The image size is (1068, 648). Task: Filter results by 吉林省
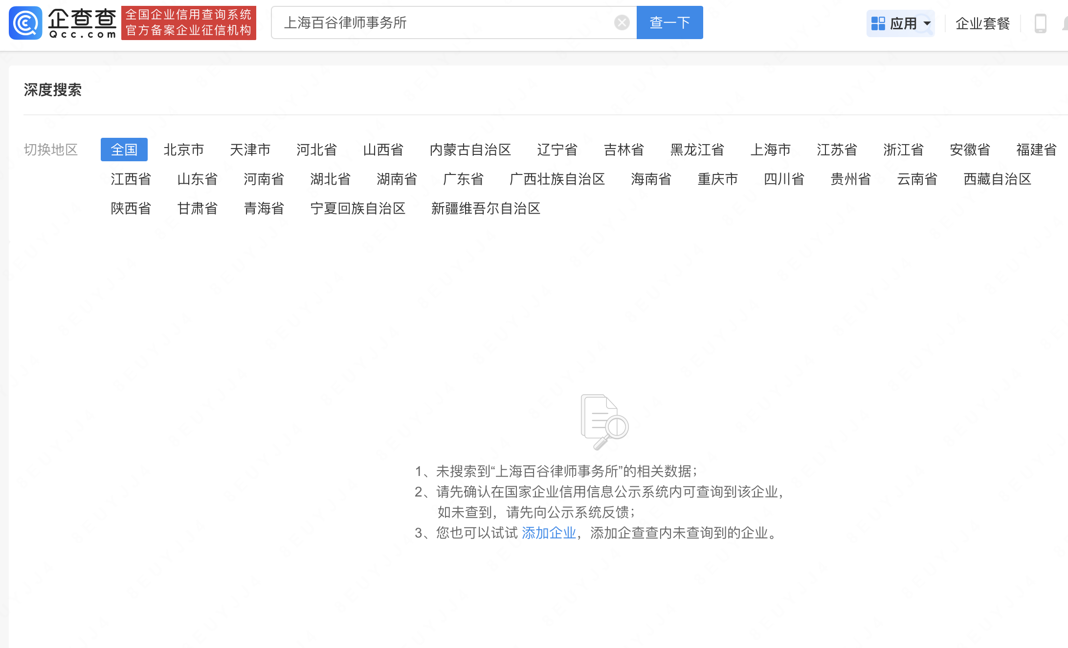click(624, 150)
